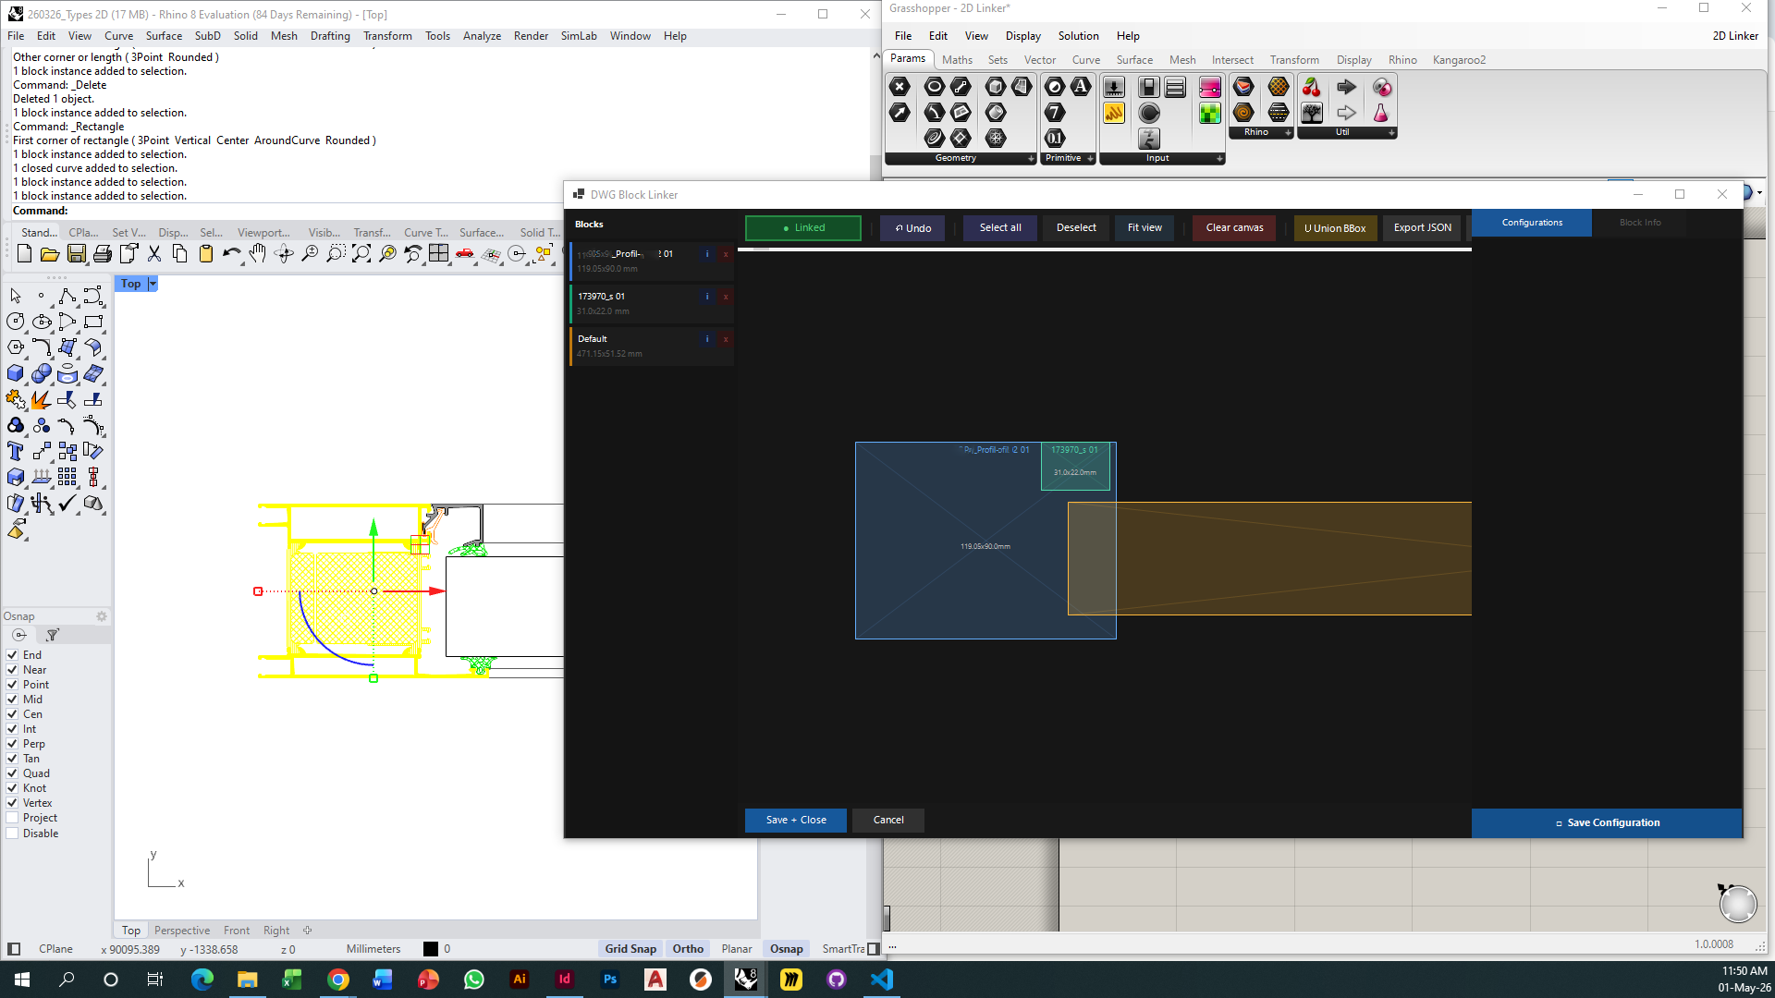Select the Pan hand tool in Rhino
1775x998 pixels.
[258, 254]
